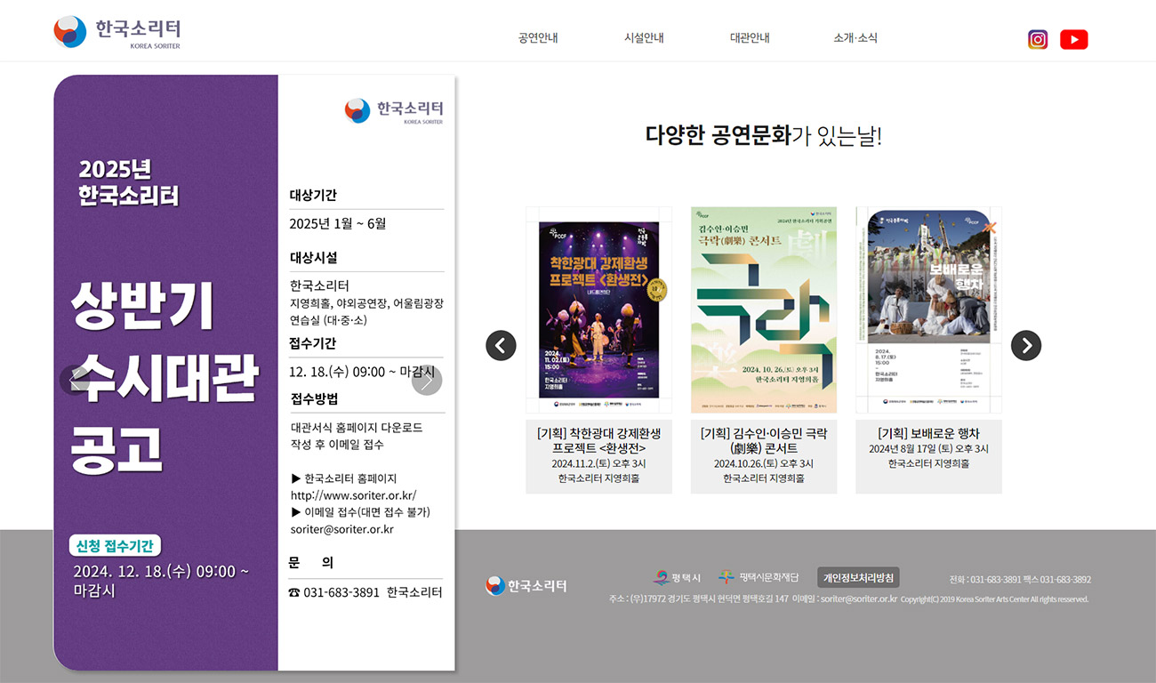Open poster for 김수인·이승민 극락 콘서트

pos(764,309)
